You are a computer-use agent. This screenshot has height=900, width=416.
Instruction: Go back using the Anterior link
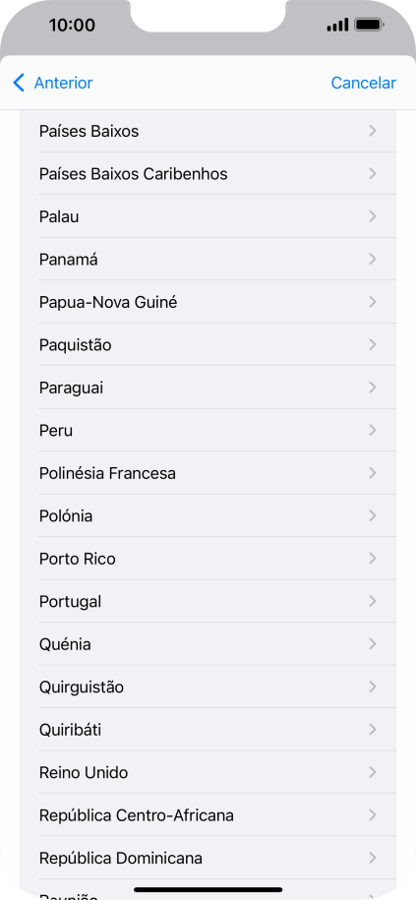pos(63,83)
